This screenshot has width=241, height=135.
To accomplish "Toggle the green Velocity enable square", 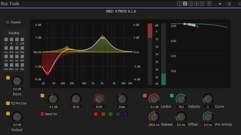I will [172, 96].
